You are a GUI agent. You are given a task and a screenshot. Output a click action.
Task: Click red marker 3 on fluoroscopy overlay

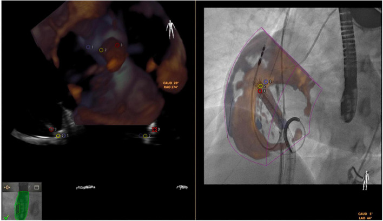[260, 91]
